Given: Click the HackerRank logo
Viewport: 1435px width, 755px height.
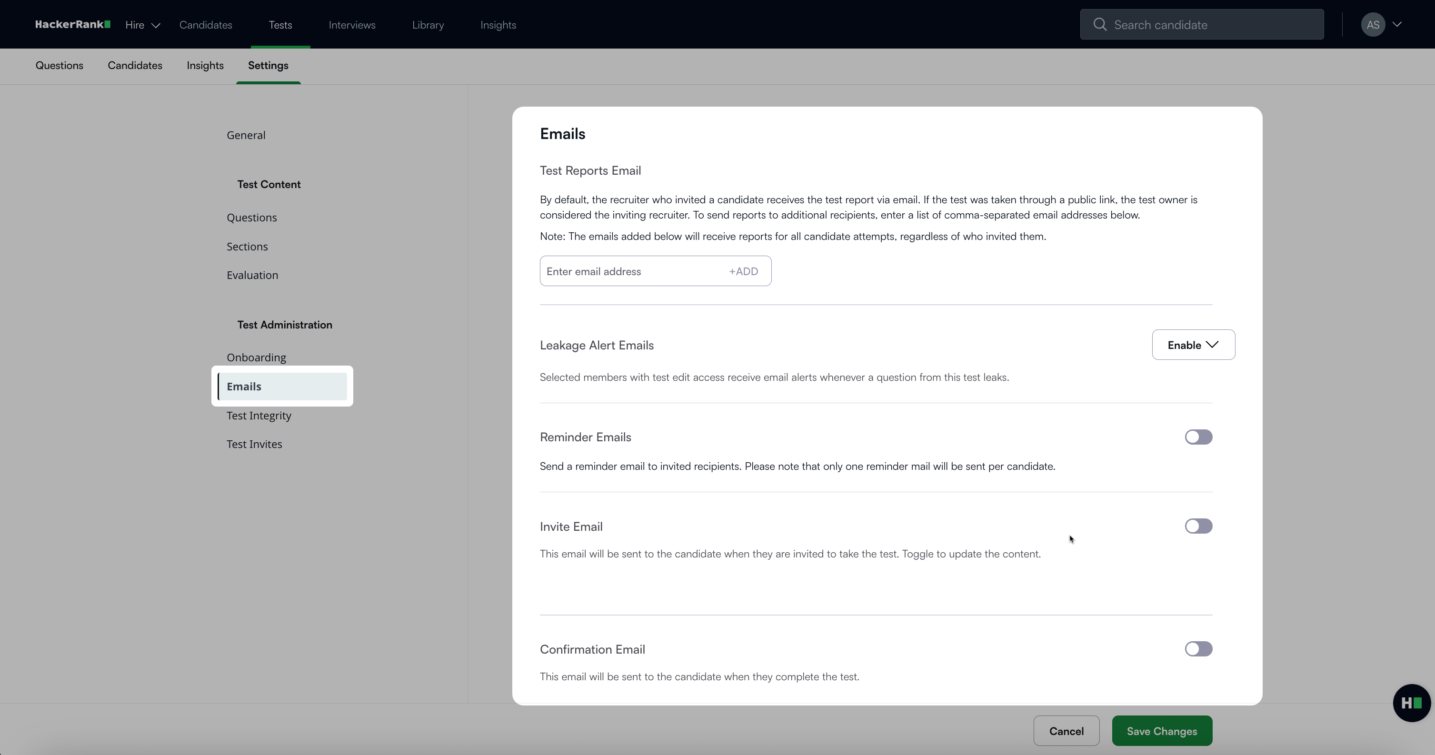Looking at the screenshot, I should tap(72, 24).
